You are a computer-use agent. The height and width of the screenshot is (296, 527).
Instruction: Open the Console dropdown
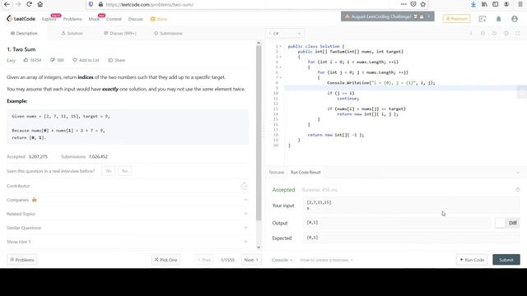[282, 260]
